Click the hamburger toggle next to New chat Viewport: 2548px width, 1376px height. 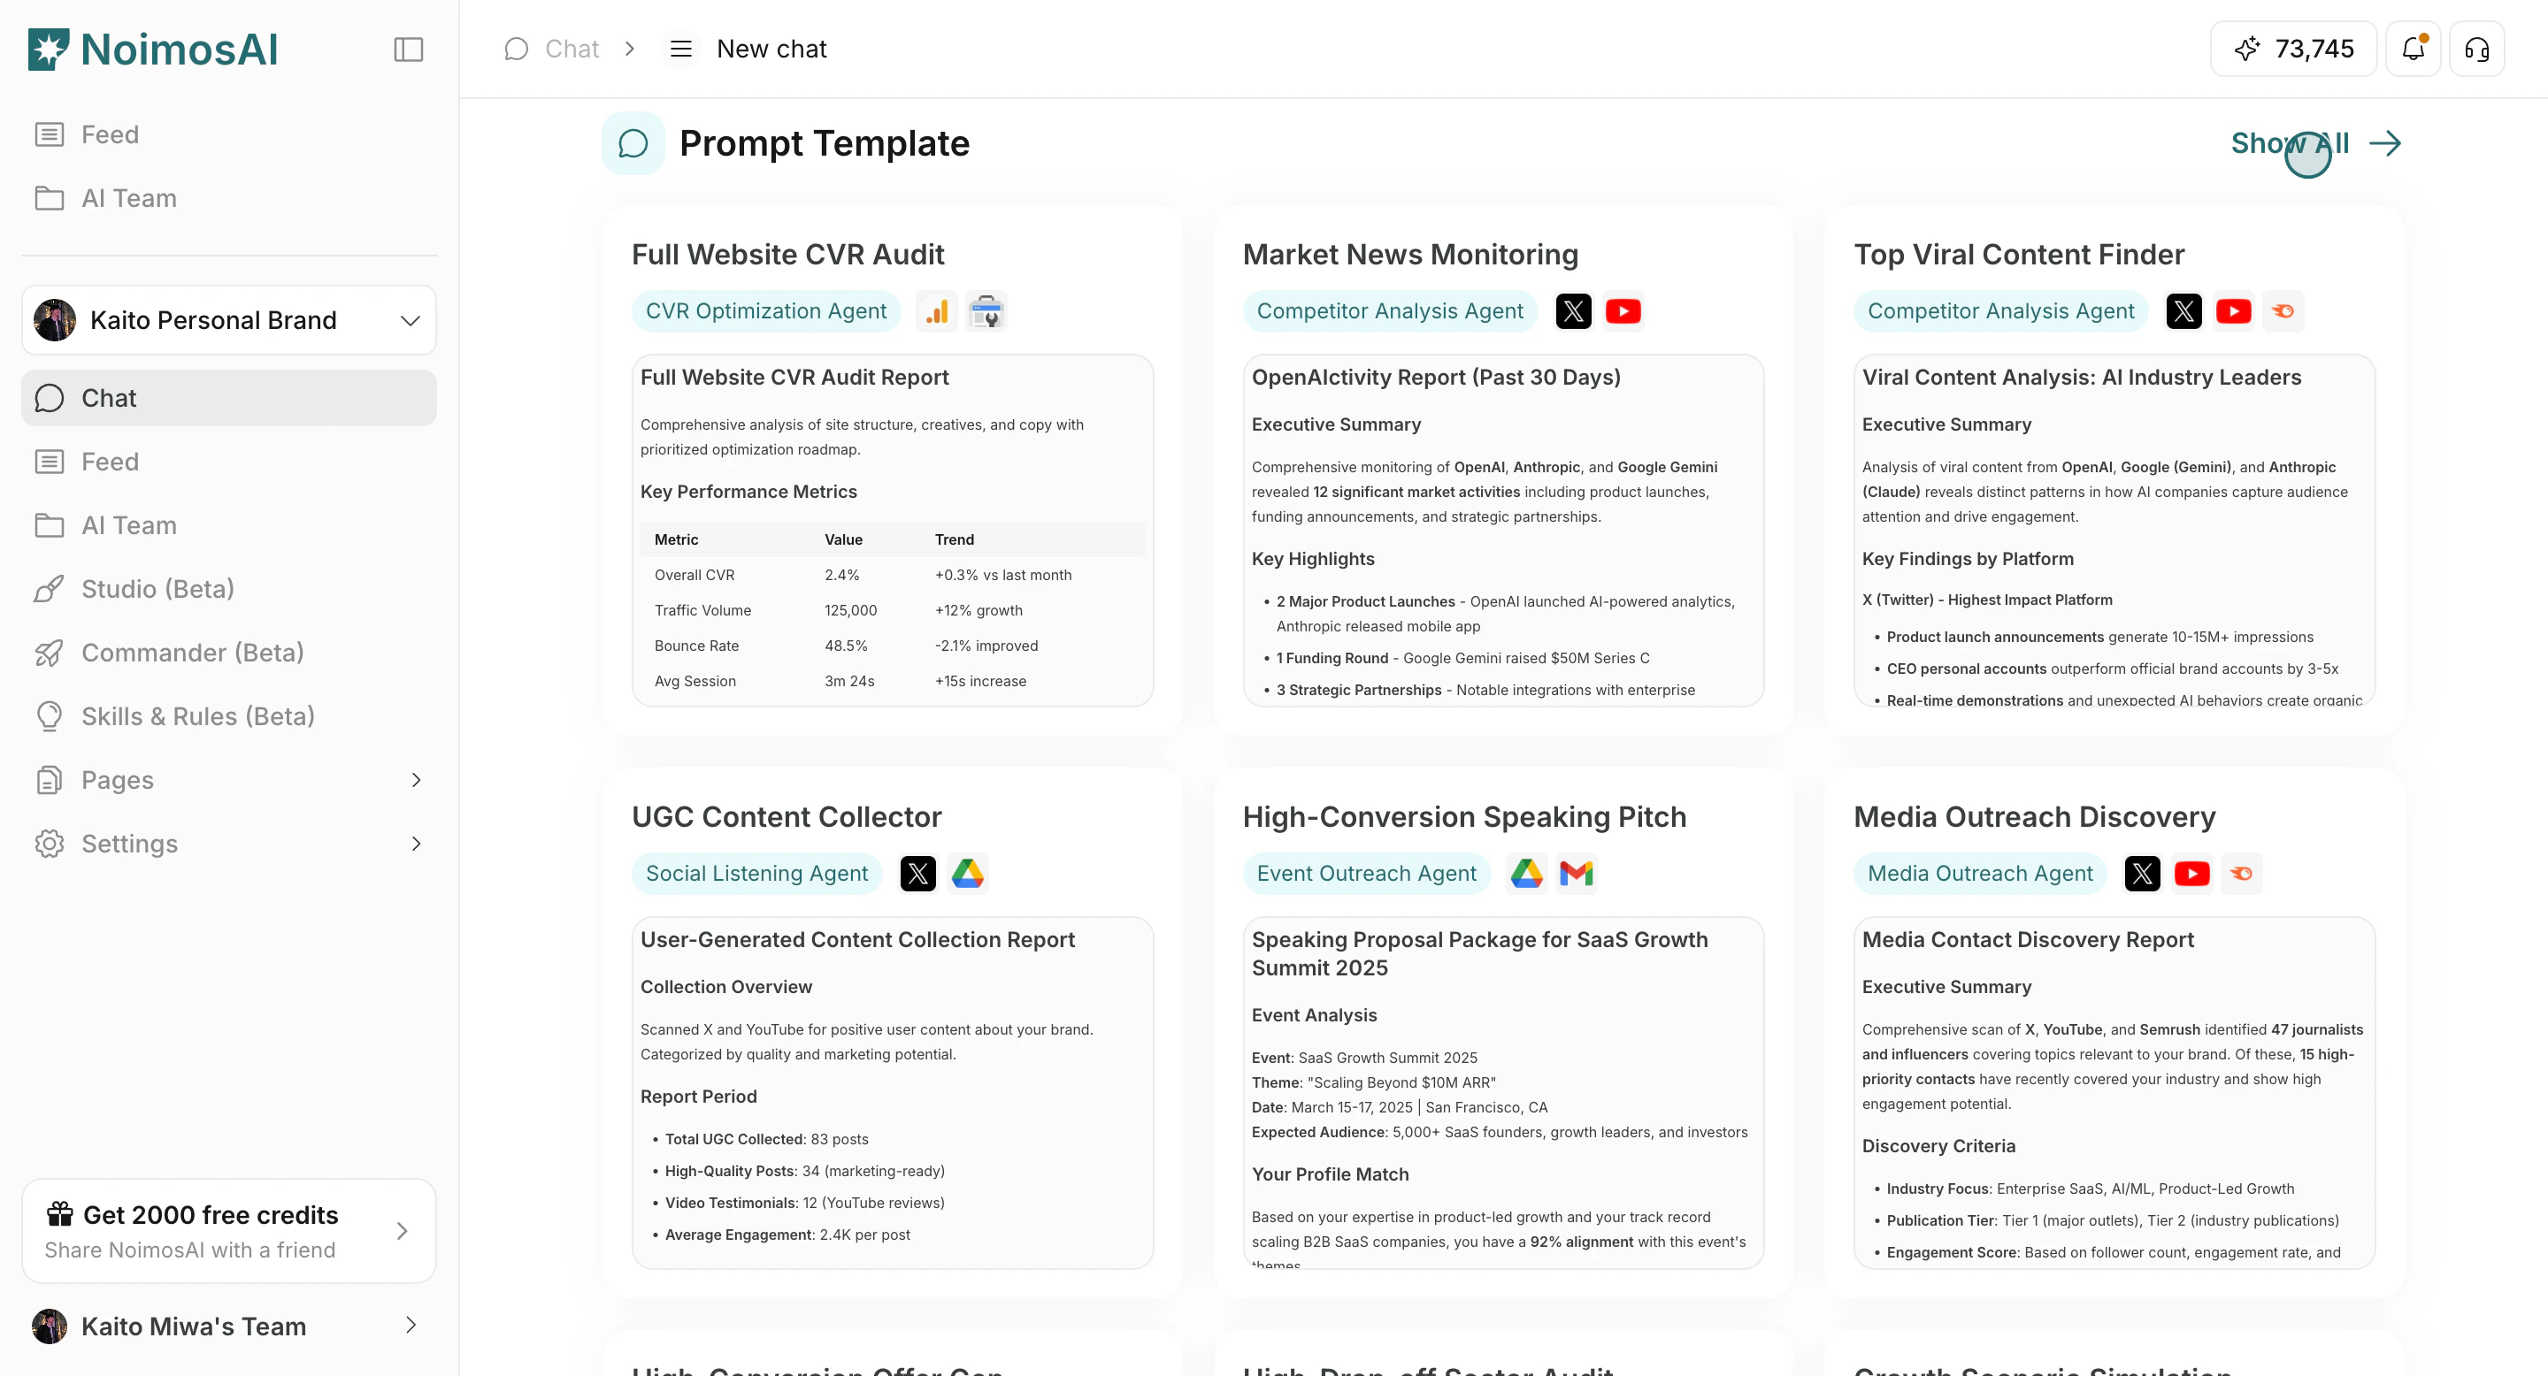(680, 49)
